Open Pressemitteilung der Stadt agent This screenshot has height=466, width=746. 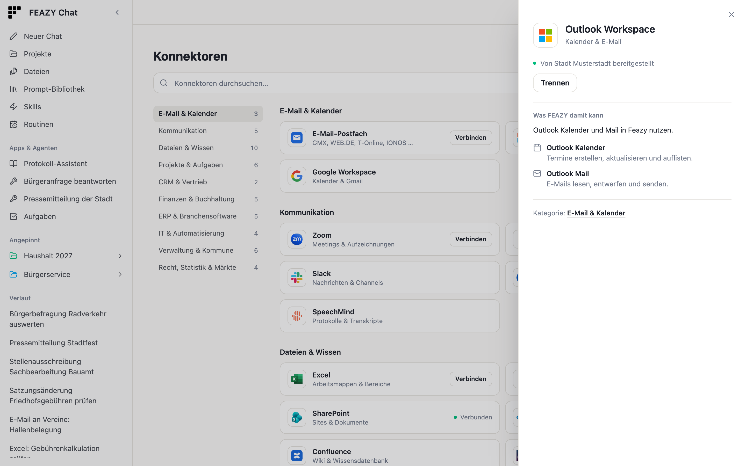(x=66, y=199)
